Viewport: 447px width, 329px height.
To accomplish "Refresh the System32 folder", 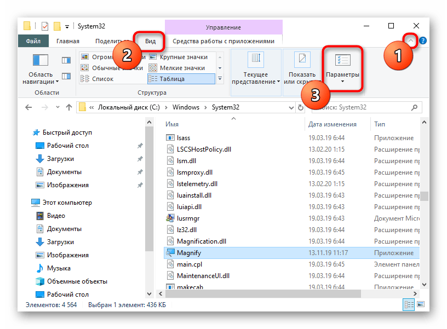I will 301,108.
